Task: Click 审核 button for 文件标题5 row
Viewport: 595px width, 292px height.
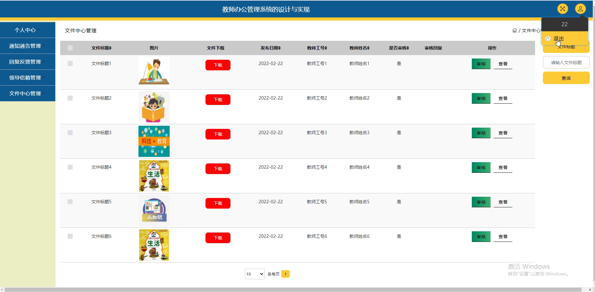Action: [x=481, y=202]
